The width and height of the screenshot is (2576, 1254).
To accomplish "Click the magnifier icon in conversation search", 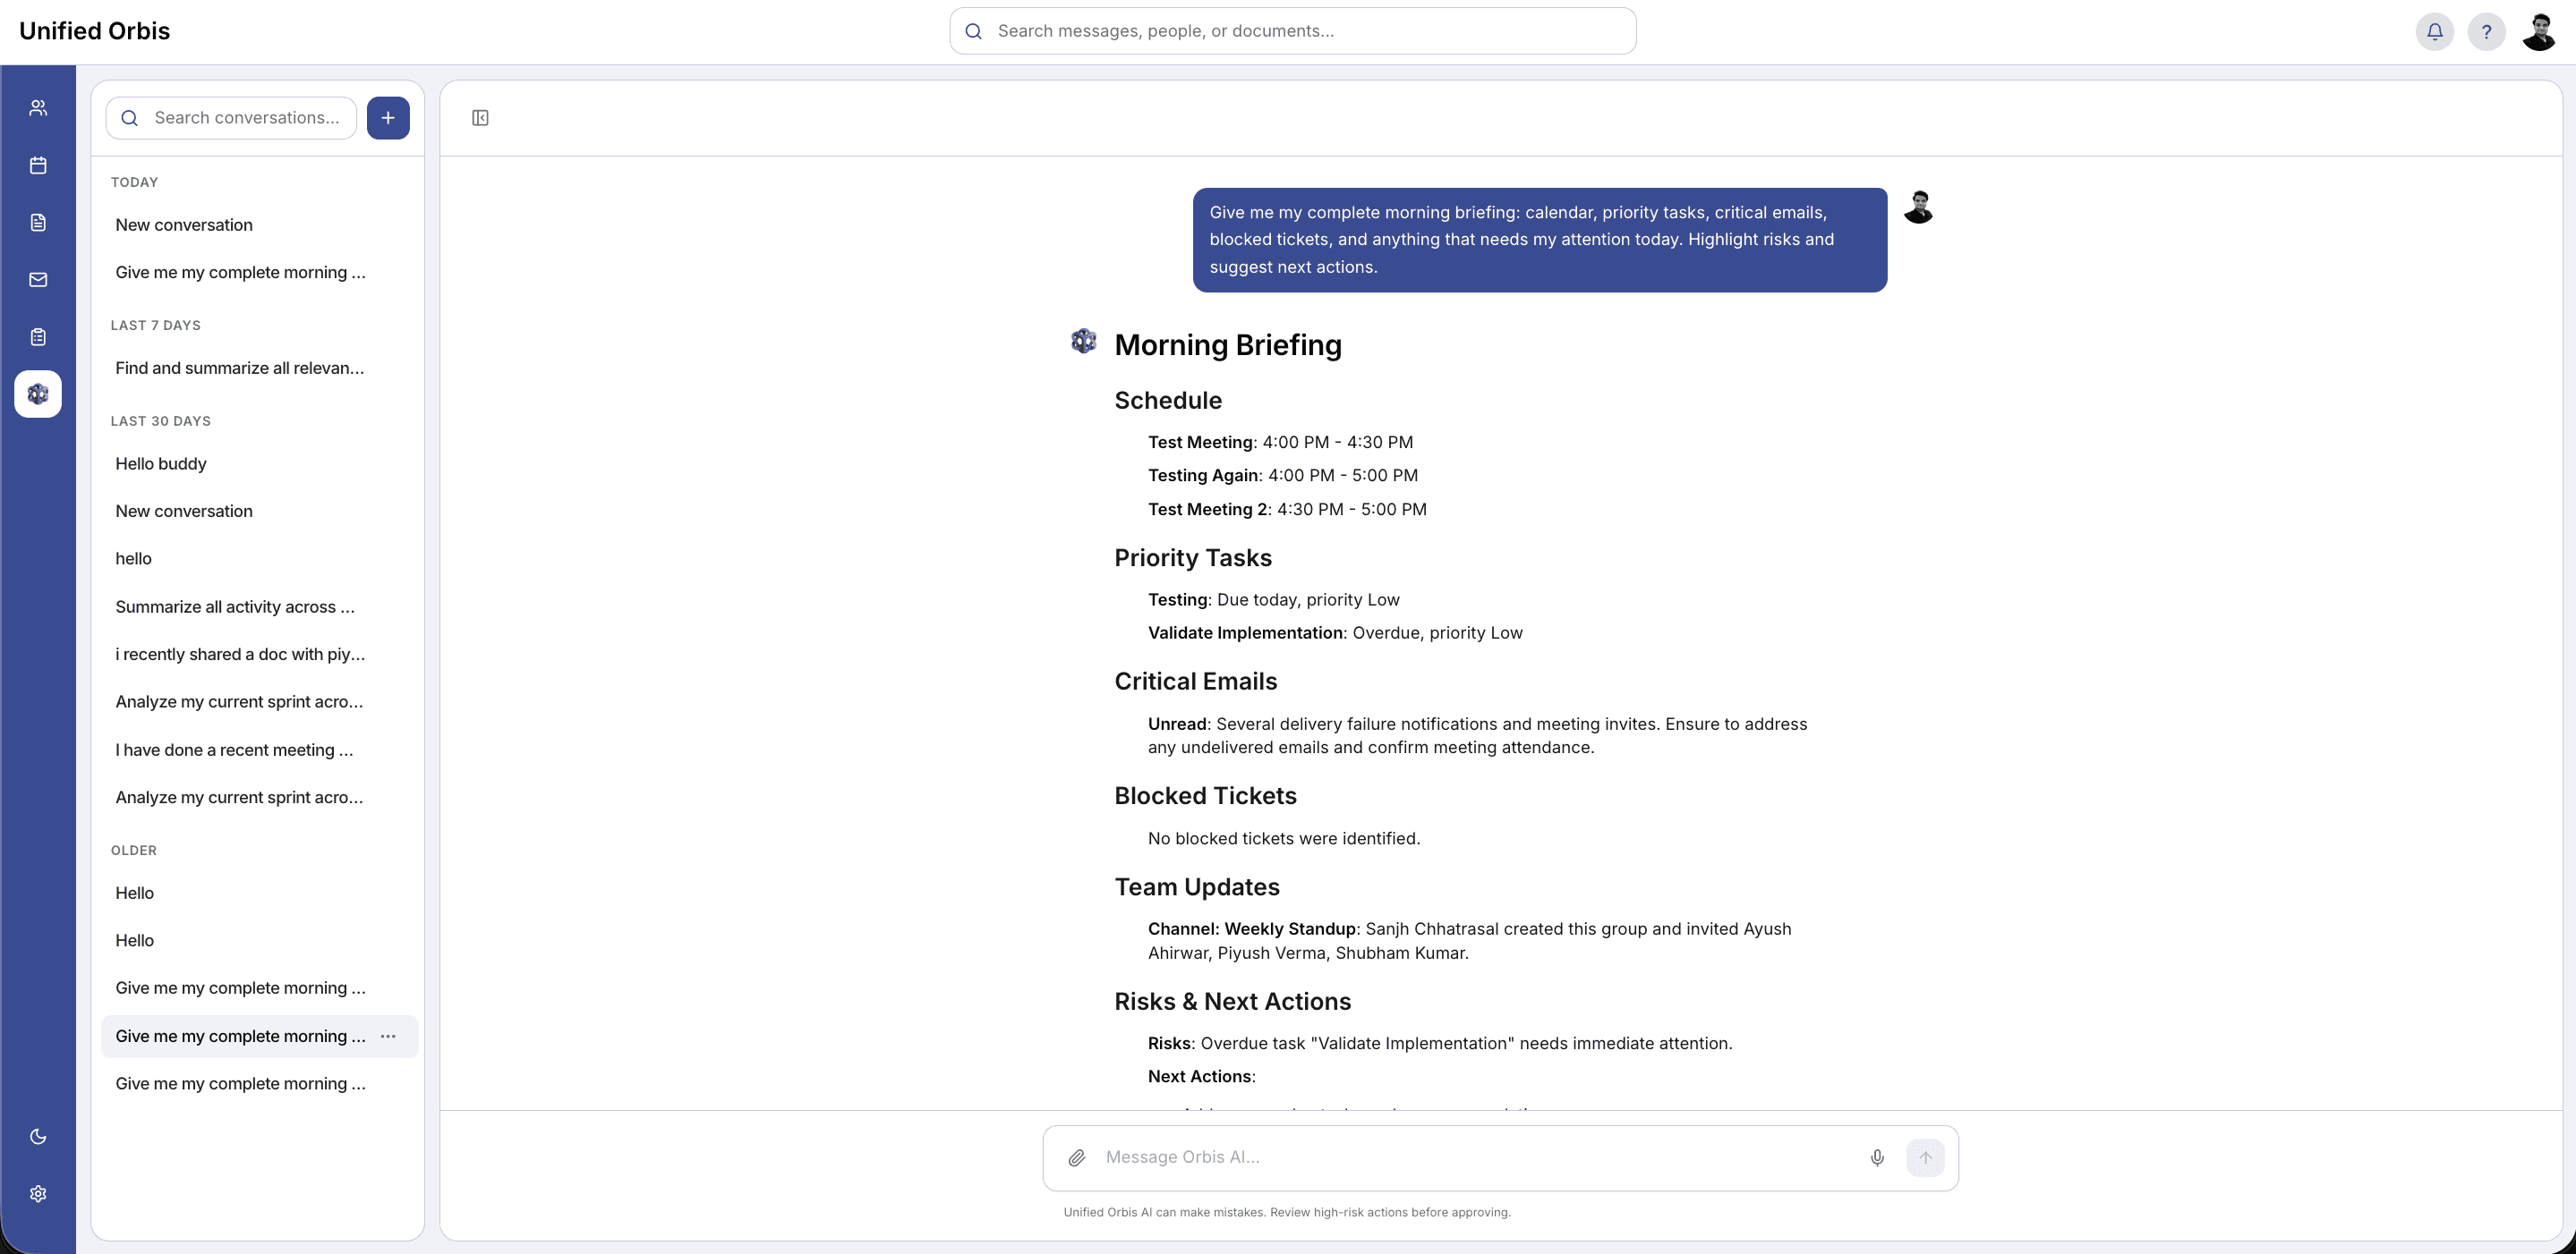I will [129, 118].
